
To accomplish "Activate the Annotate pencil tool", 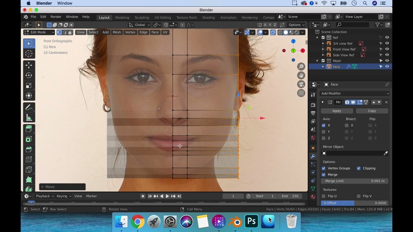I will pos(29,107).
